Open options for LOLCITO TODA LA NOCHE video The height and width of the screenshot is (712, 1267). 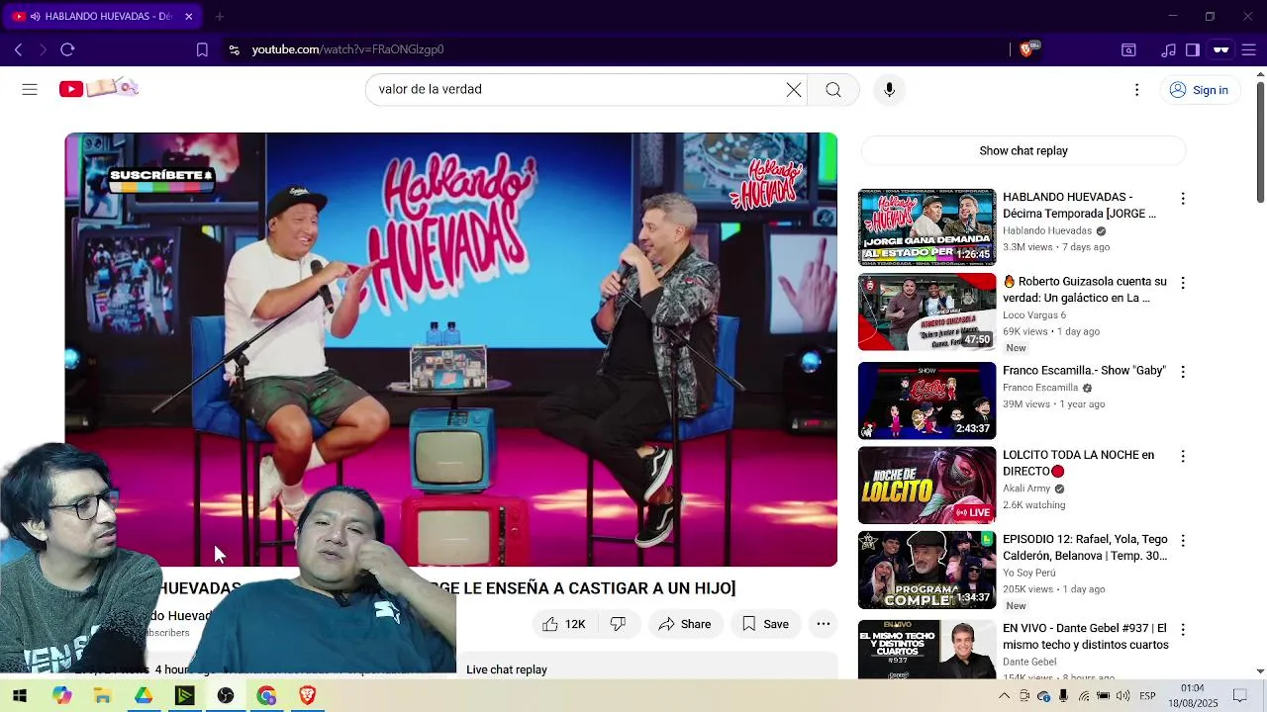[1182, 457]
